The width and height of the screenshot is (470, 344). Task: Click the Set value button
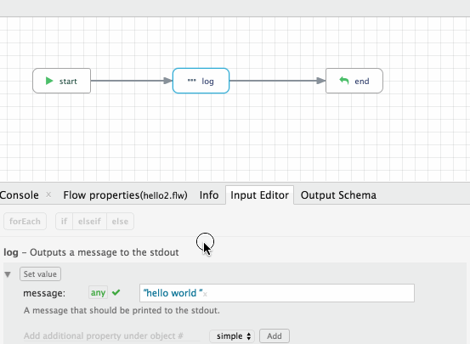tap(40, 274)
